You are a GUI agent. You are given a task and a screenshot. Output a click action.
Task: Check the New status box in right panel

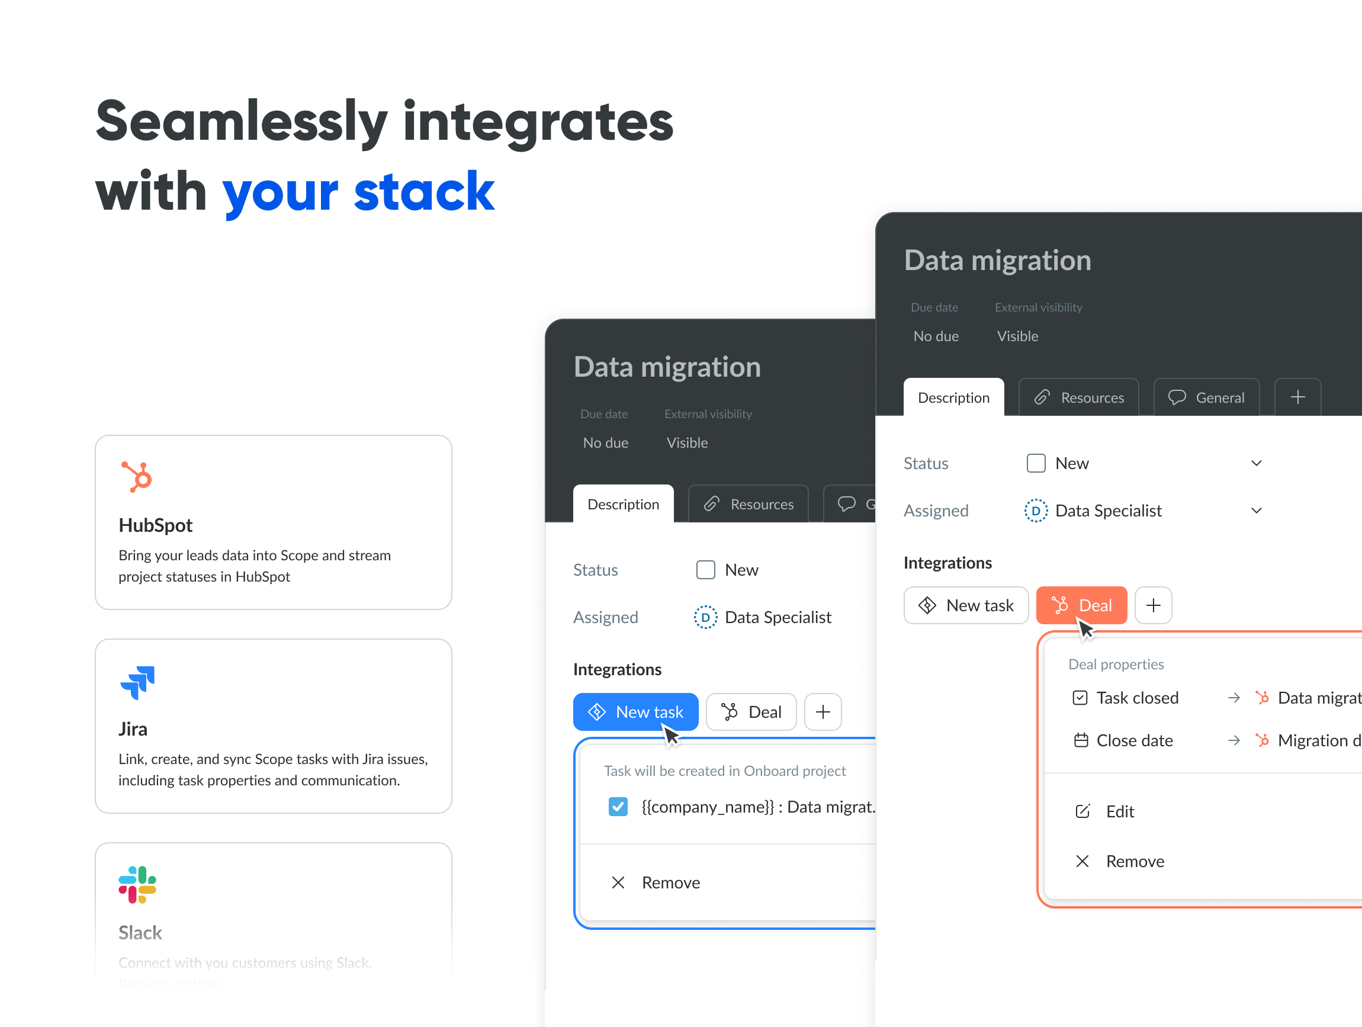pyautogui.click(x=1036, y=464)
